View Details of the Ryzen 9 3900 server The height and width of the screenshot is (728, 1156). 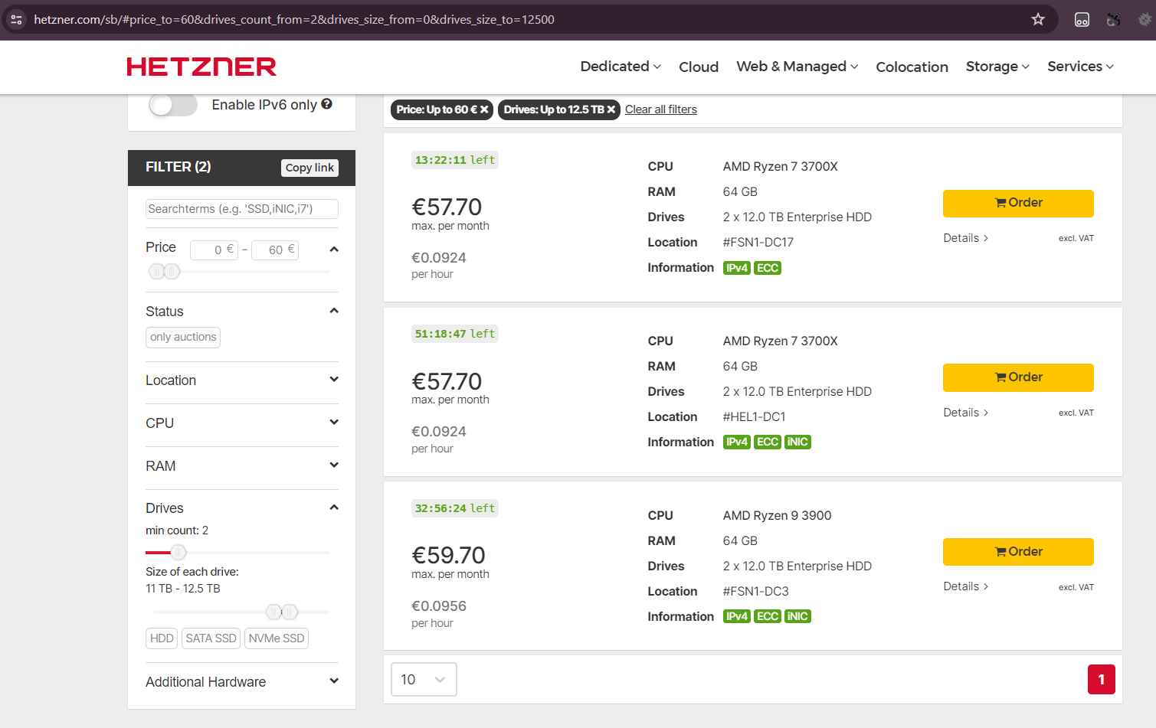click(965, 586)
